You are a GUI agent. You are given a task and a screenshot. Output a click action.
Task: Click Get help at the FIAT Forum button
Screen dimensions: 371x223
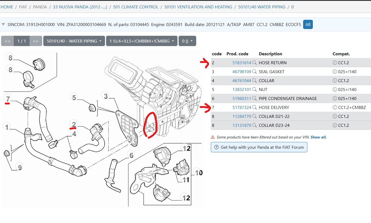click(x=259, y=147)
